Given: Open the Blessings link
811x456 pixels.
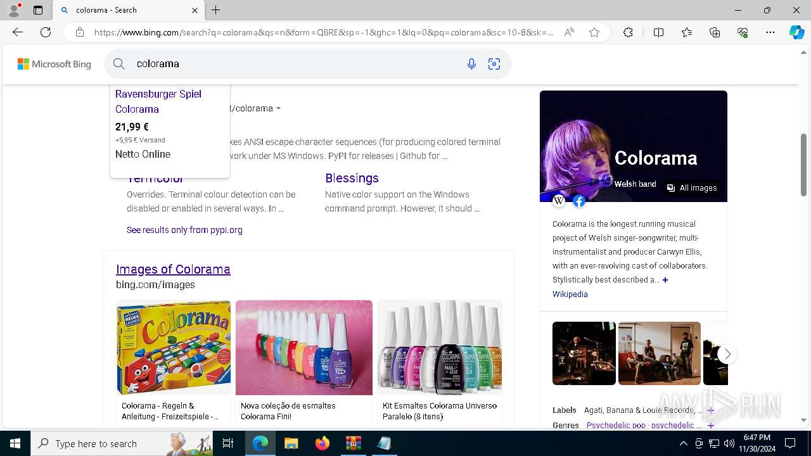Looking at the screenshot, I should click(x=352, y=178).
